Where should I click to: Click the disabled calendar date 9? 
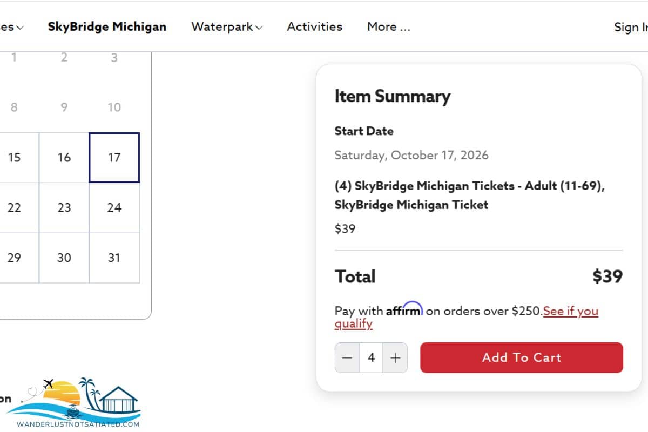[x=64, y=107]
